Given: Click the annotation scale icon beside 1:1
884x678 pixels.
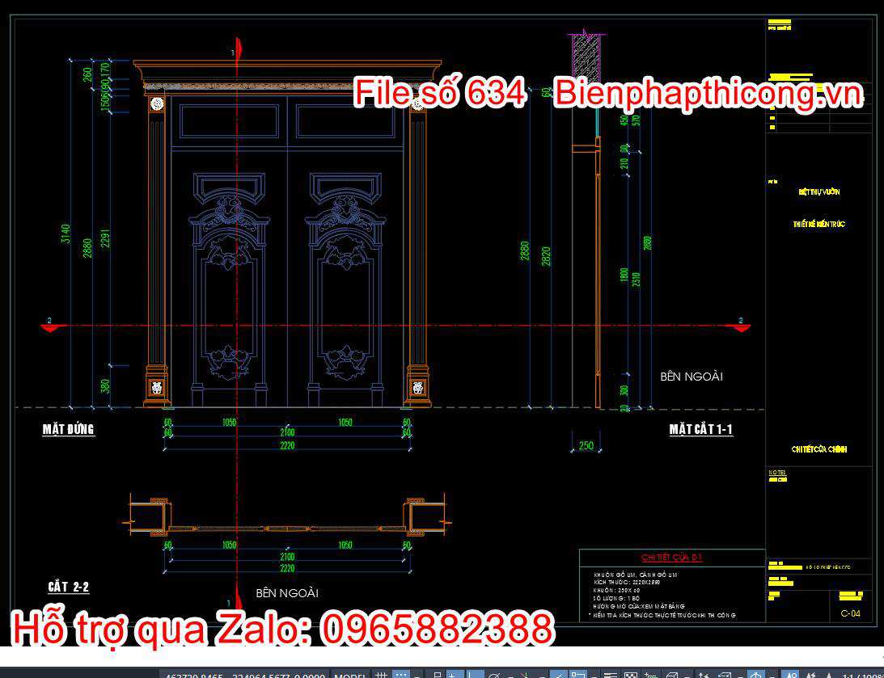Looking at the screenshot, I should point(829,675).
